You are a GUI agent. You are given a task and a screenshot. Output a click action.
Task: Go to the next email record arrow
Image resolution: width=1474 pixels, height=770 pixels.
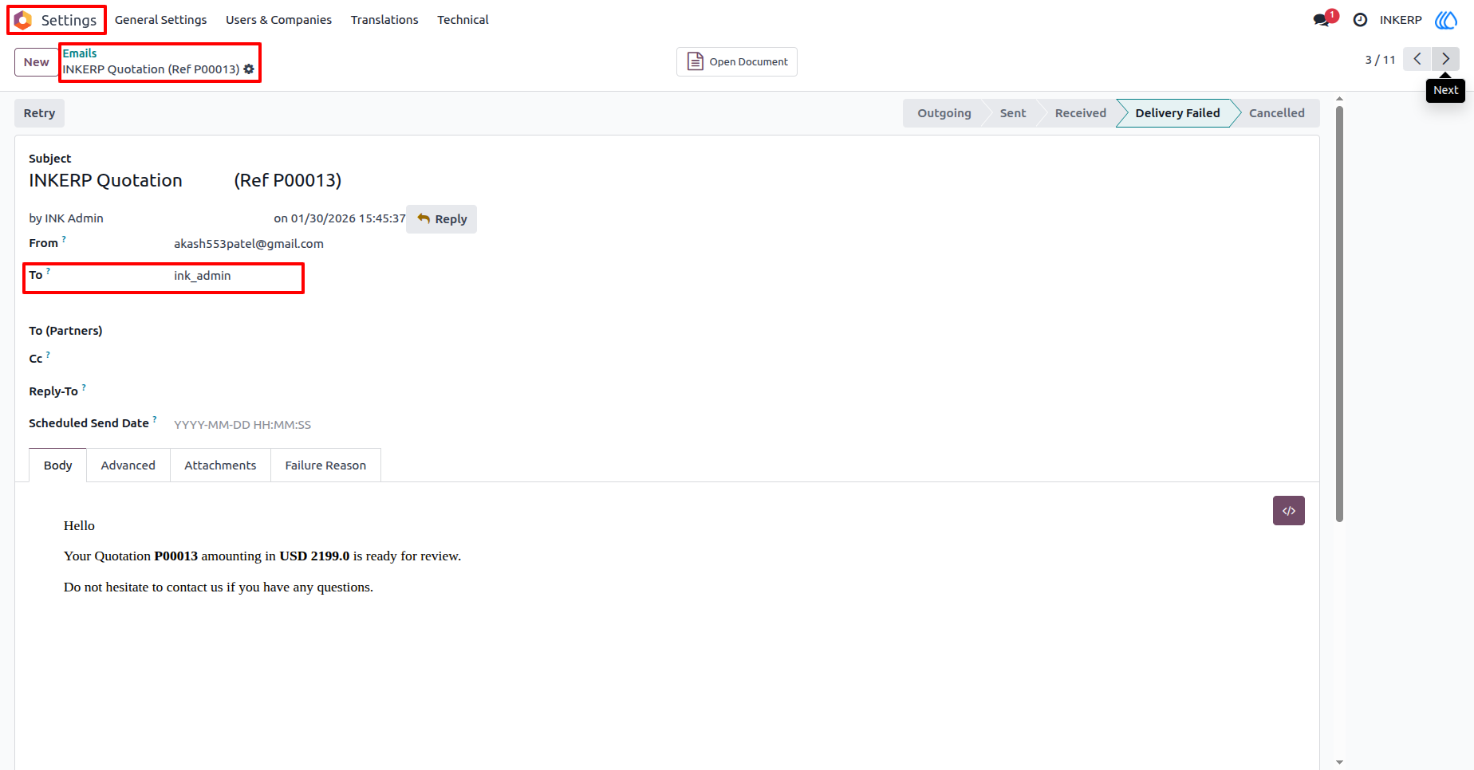tap(1445, 59)
